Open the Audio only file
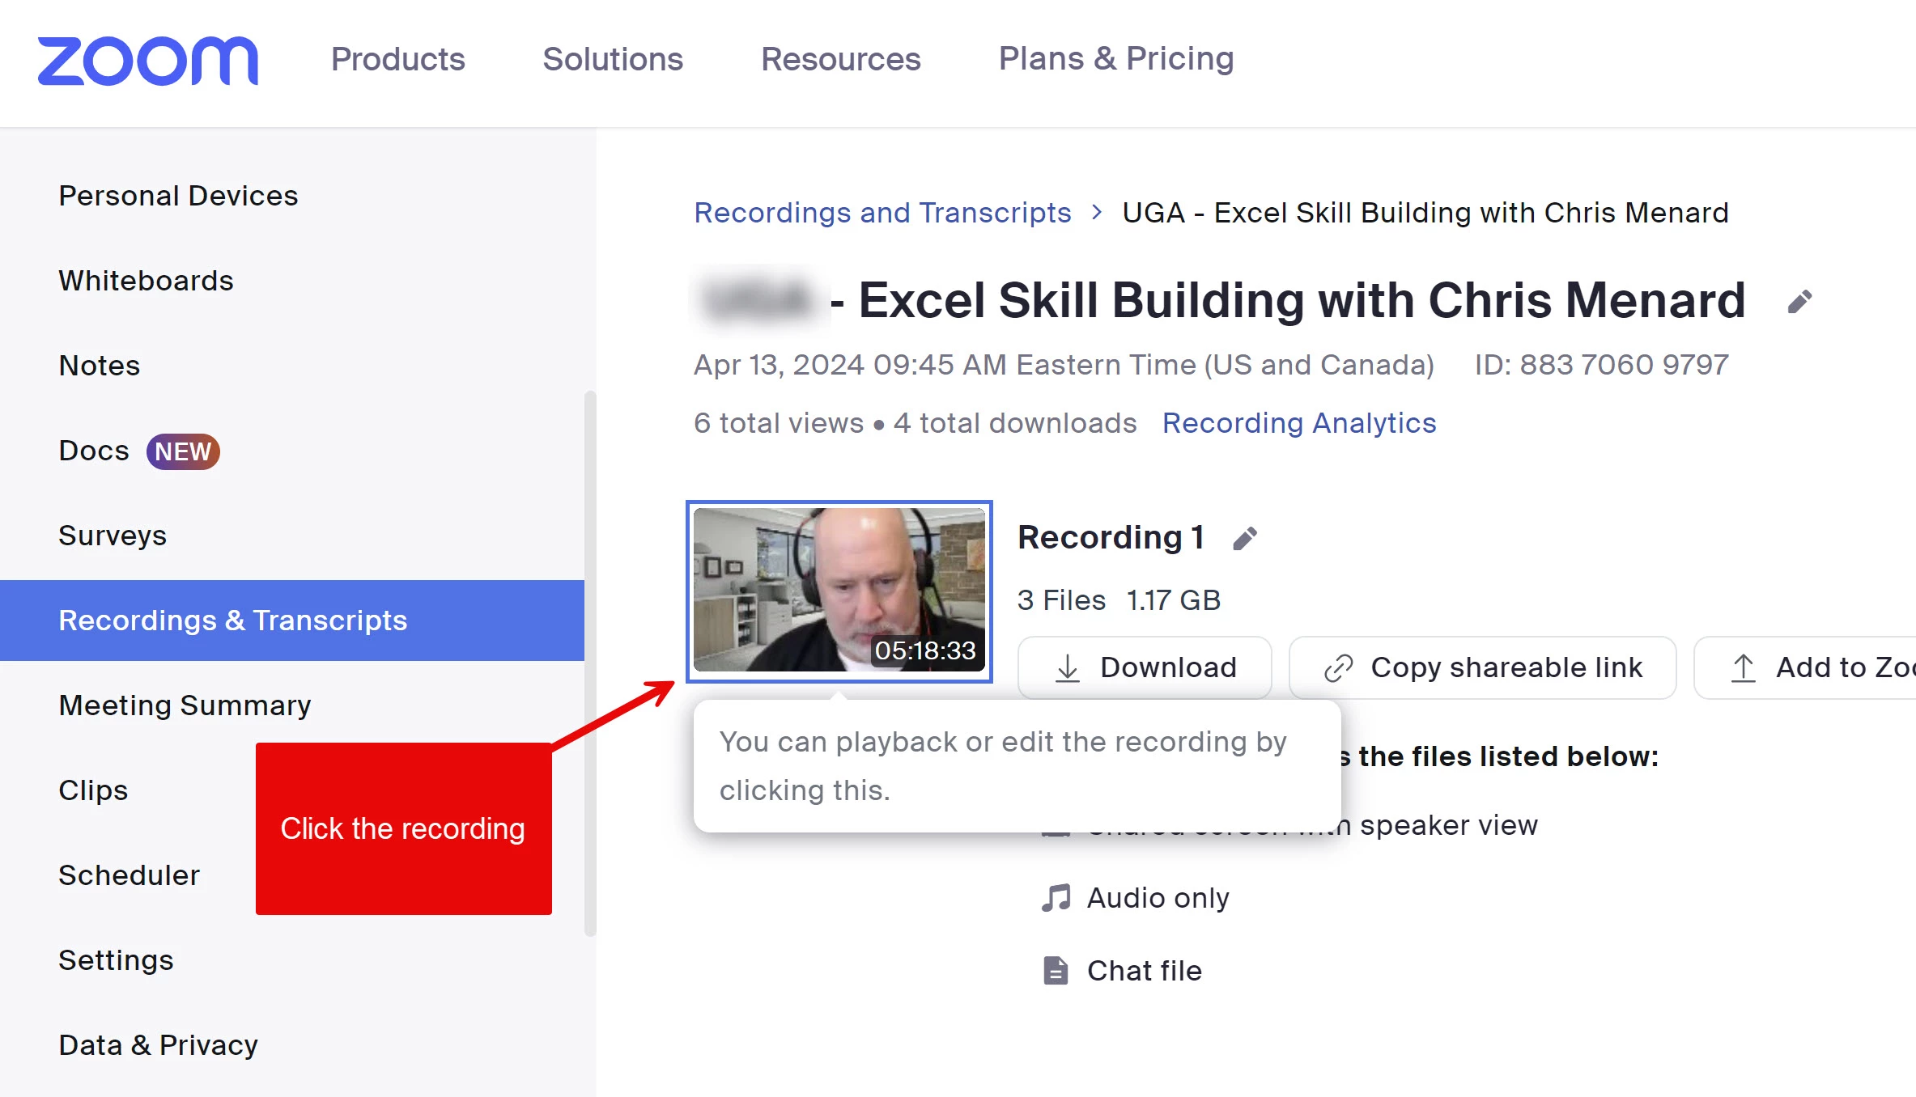Viewport: 1916px width, 1097px height. pyautogui.click(x=1158, y=898)
